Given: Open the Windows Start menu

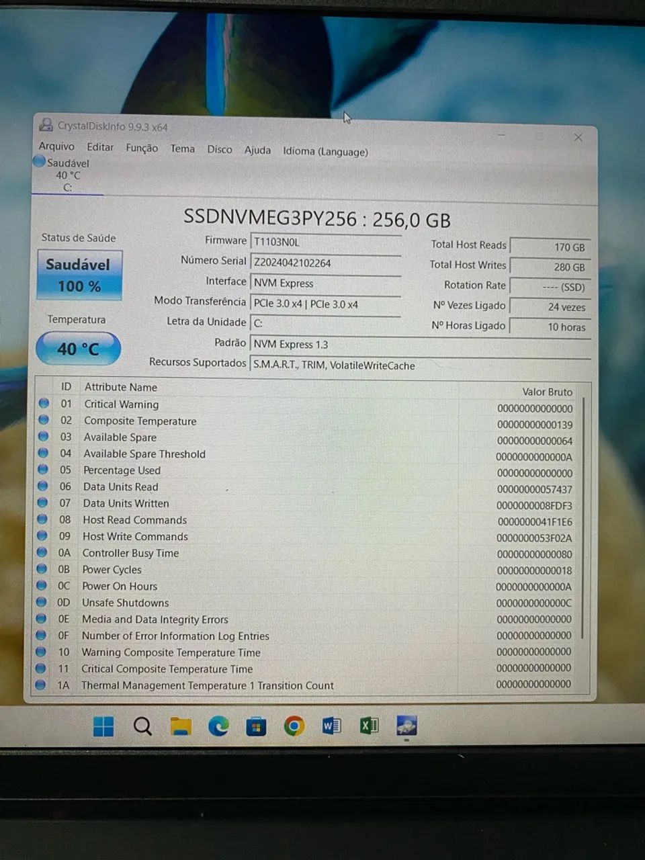Looking at the screenshot, I should [x=103, y=726].
